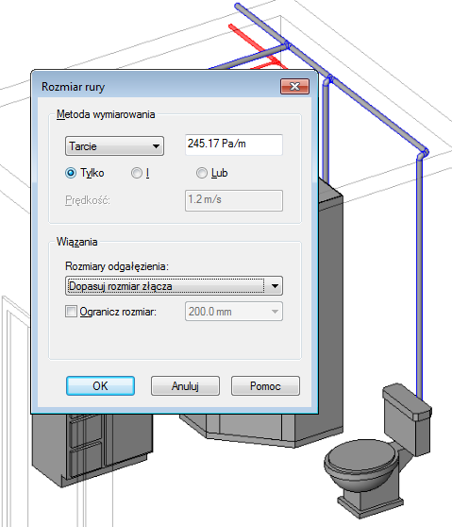Open the Tarcie sizing method dropdown
The width and height of the screenshot is (452, 527).
(x=114, y=146)
